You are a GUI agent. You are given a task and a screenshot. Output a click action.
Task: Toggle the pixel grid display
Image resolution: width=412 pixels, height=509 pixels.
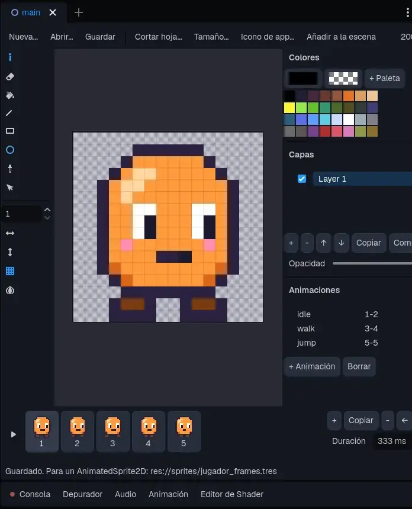point(10,271)
